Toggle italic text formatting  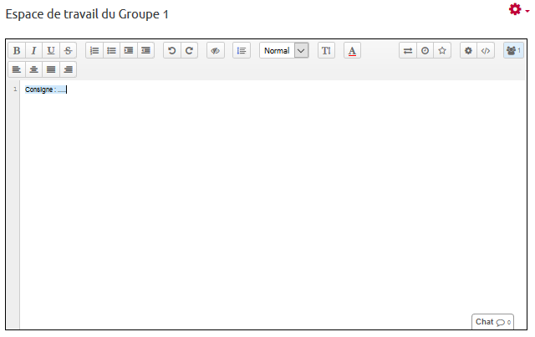click(x=33, y=51)
